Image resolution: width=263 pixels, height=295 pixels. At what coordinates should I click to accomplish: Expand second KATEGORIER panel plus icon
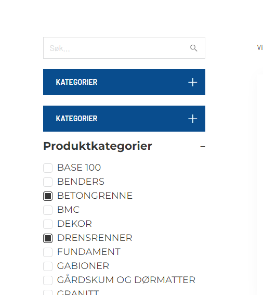tap(192, 119)
